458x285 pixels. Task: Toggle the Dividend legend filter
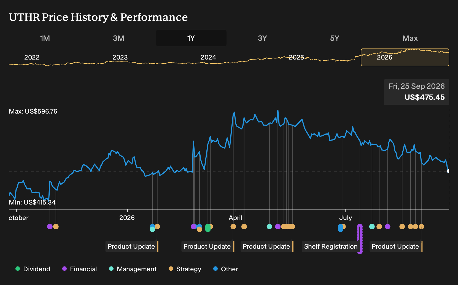33,269
